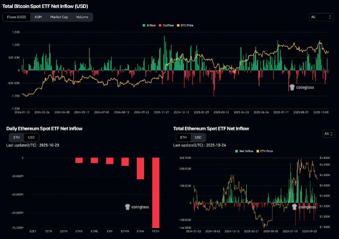Viewport: 339px width, 239px height.
Task: Select the Volume tab
Action: coord(82,17)
